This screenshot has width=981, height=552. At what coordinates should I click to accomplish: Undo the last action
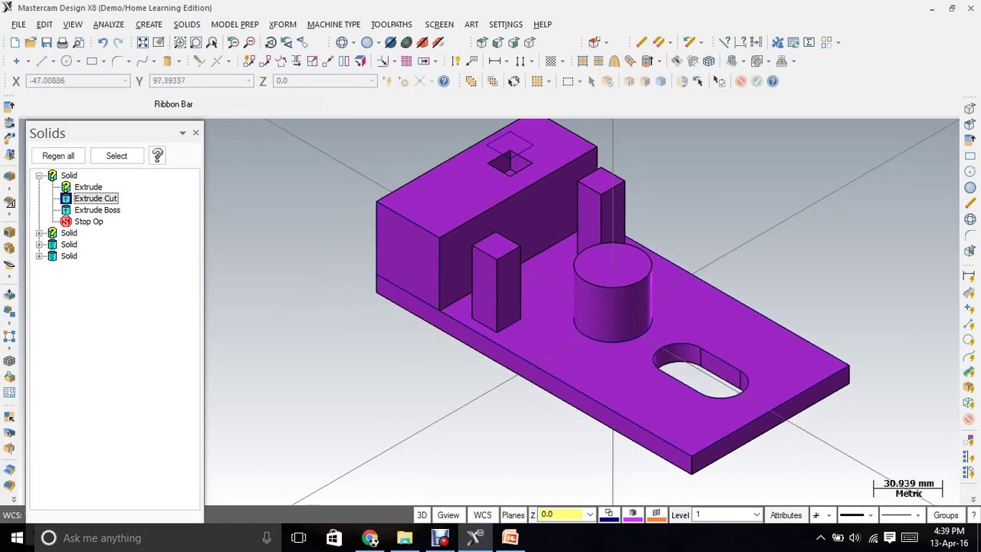tap(102, 43)
